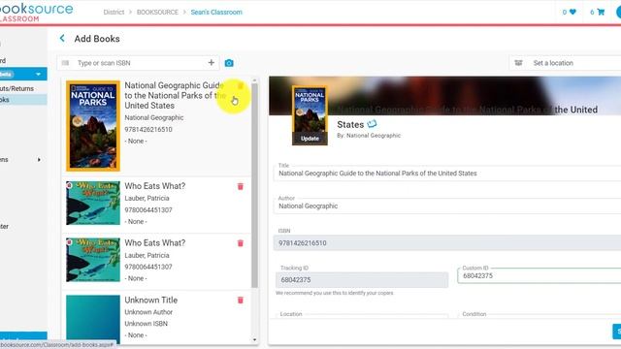Click Update on the book cover
The width and height of the screenshot is (621, 349).
tap(310, 139)
